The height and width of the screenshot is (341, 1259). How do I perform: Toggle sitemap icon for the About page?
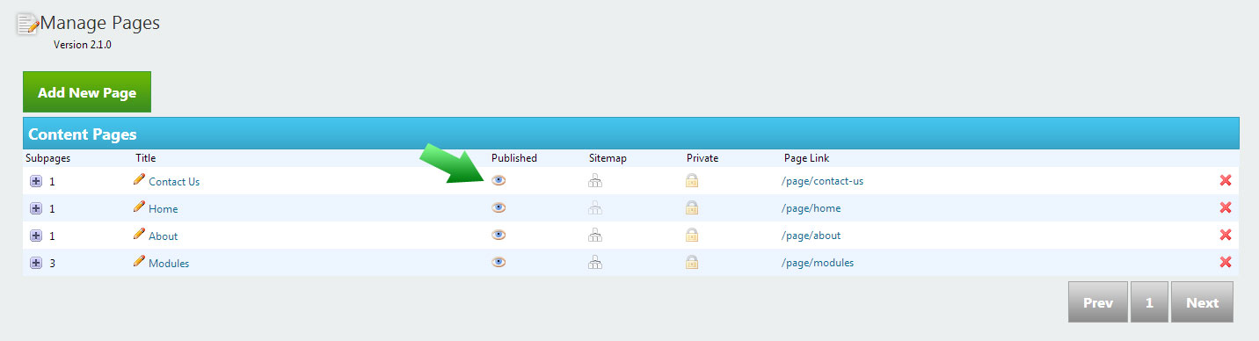point(595,236)
